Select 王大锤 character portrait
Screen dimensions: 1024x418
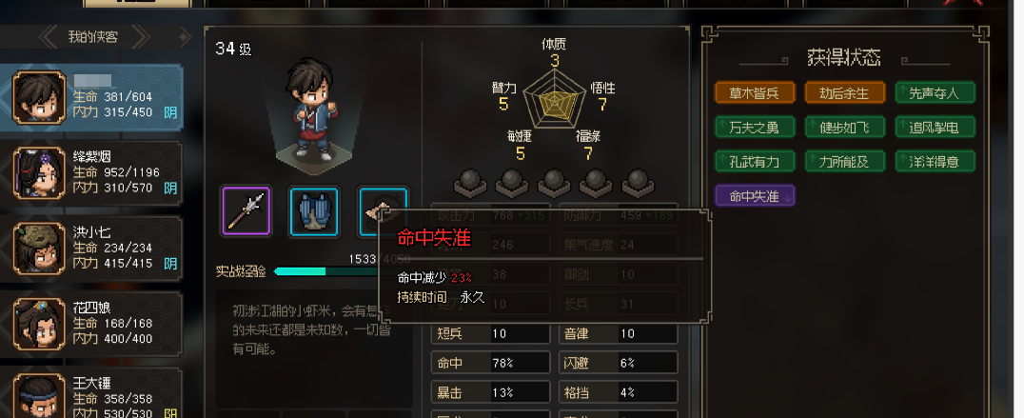click(41, 396)
